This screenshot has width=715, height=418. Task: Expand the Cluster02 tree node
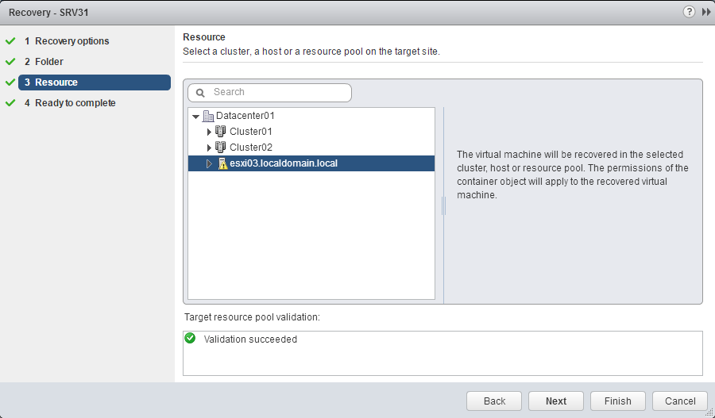209,148
